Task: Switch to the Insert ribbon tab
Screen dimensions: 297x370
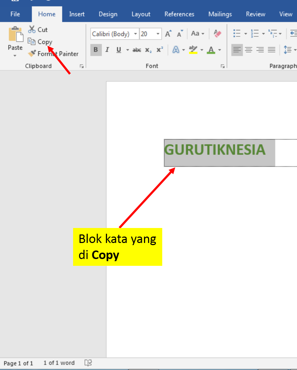Action: pyautogui.click(x=77, y=14)
